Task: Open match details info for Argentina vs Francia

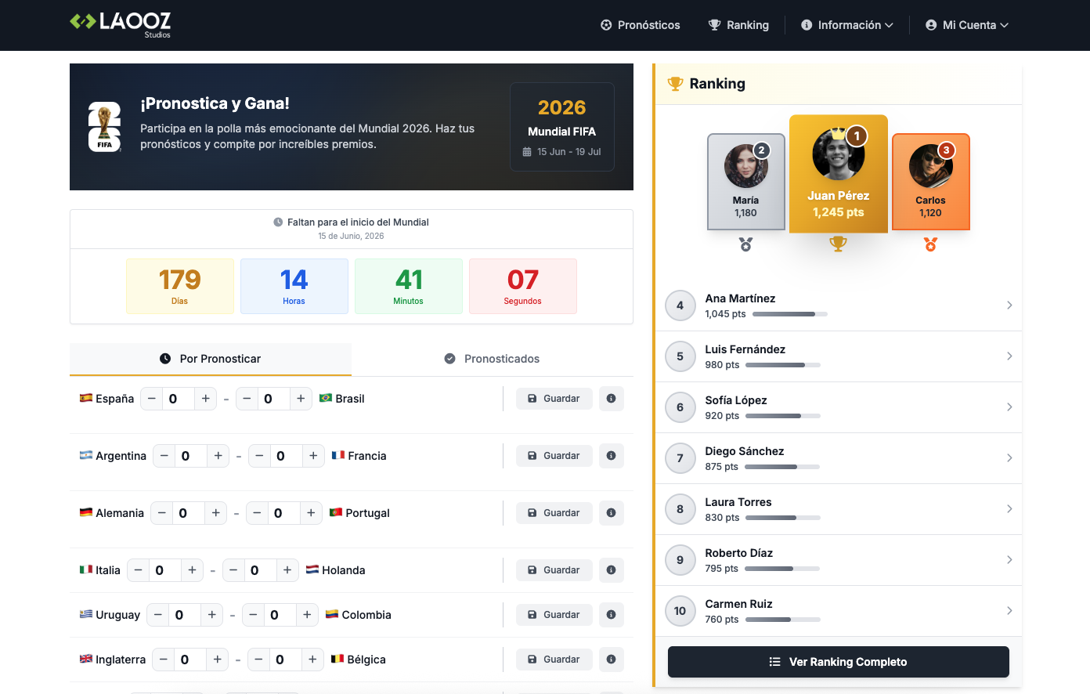Action: coord(612,455)
